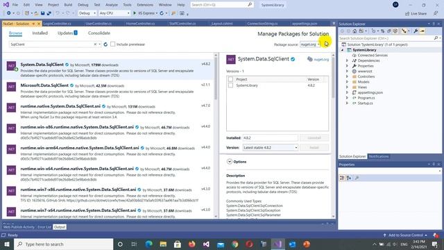Start IIS Express with the green play icon
Viewport: 444px width, 250px height.
tap(135, 13)
